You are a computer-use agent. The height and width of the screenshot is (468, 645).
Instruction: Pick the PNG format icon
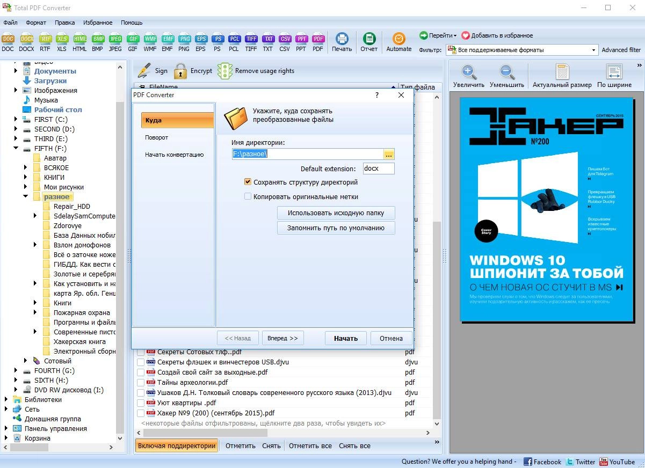[184, 42]
